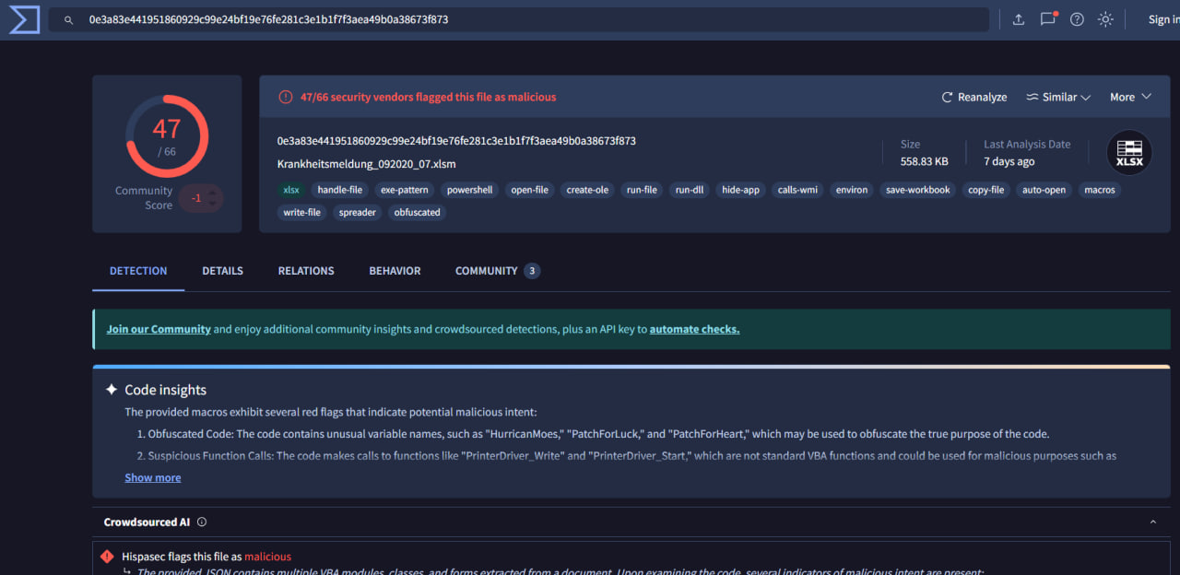Viewport: 1180px width, 575px height.
Task: Click the Reanalyze button
Action: click(973, 97)
